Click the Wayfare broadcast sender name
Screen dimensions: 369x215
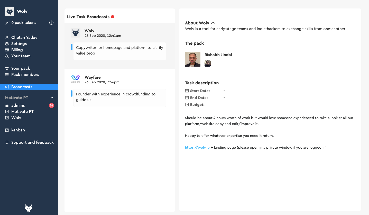pyautogui.click(x=93, y=77)
